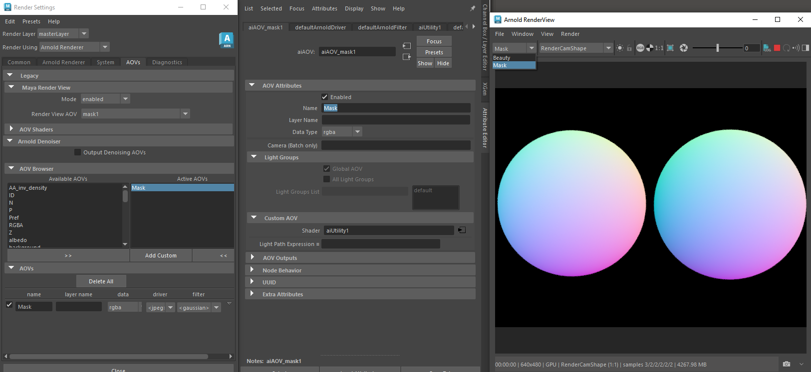Click the connection icon next to Shader field
811x372 pixels.
tap(462, 230)
